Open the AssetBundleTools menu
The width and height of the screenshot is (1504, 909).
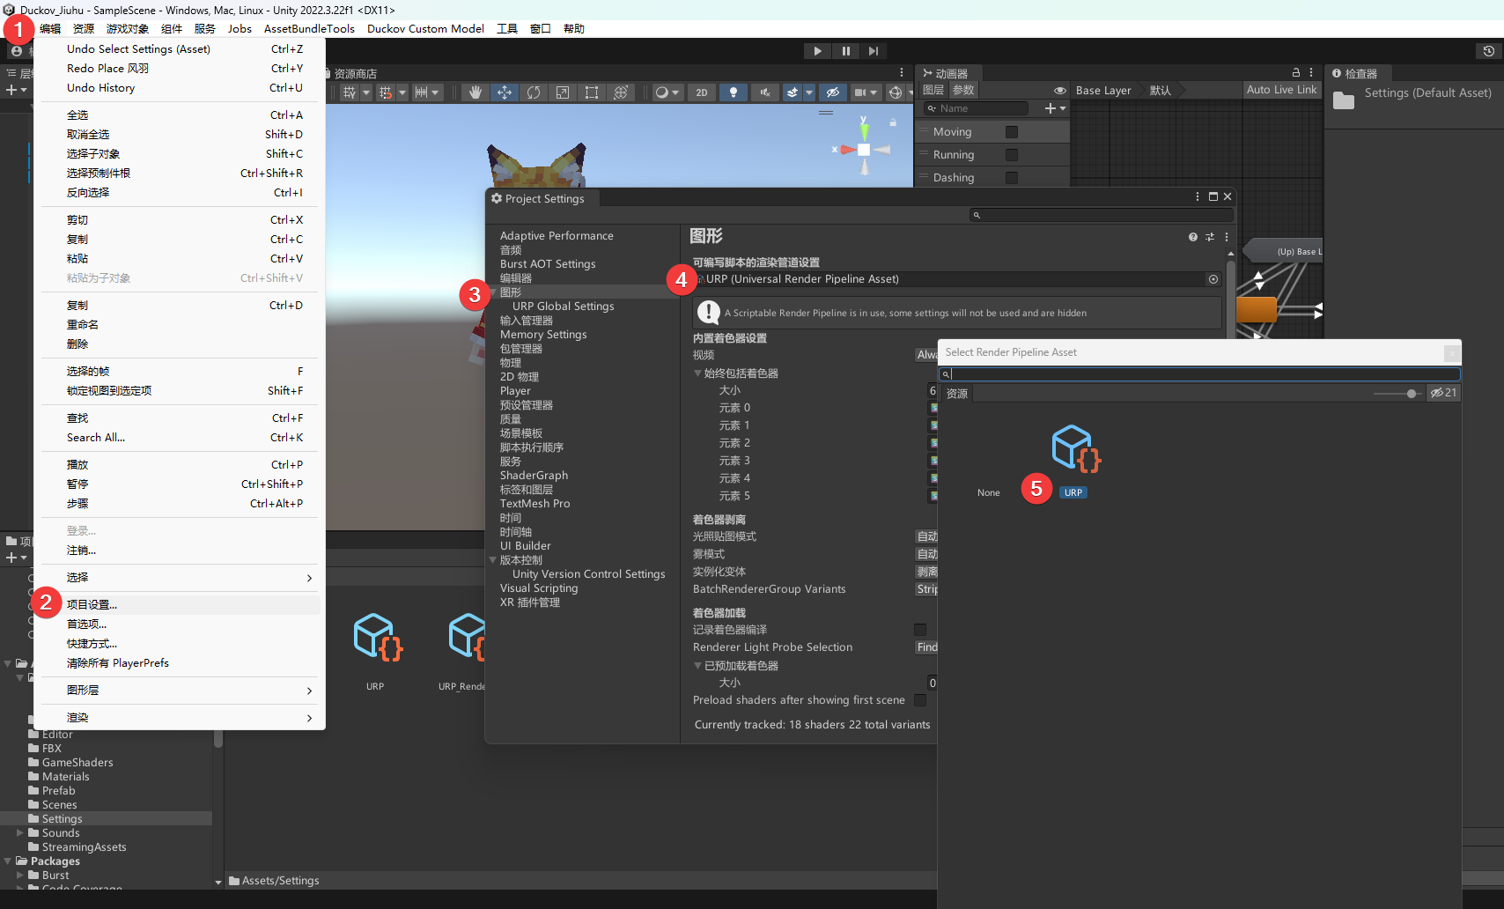309,28
